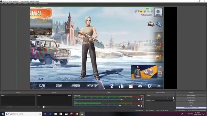This screenshot has height=116, width=207.
Task: Enable Studio Mode button
Action: point(191,100)
